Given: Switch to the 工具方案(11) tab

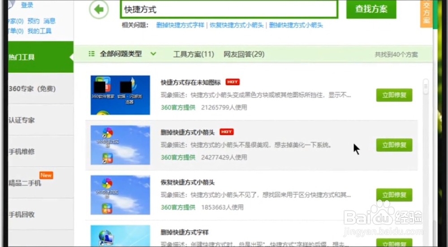Looking at the screenshot, I should pyautogui.click(x=194, y=54).
